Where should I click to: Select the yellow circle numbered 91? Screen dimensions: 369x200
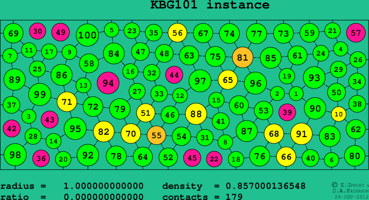(x=301, y=134)
